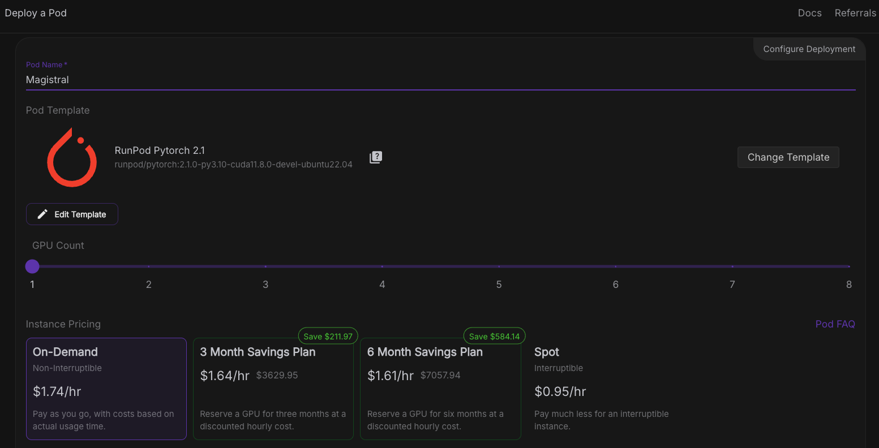Click the Deploy a Pod heading
The height and width of the screenshot is (448, 879).
pyautogui.click(x=36, y=13)
